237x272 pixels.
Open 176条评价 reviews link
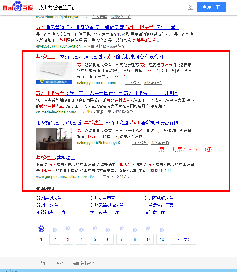pyautogui.click(x=124, y=112)
